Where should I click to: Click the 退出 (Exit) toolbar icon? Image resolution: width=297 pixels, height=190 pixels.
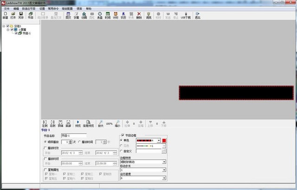198,15
